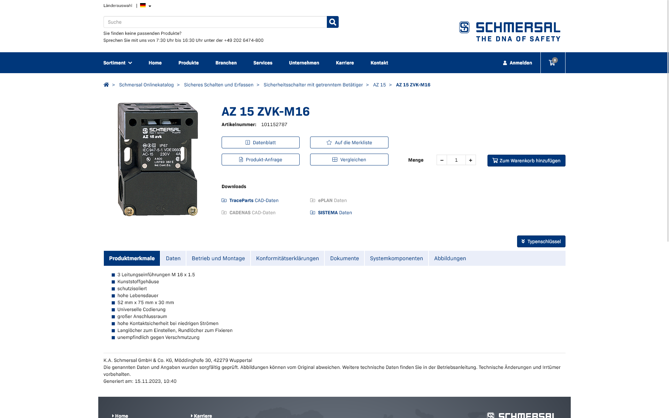Go to Sicheres Schalten und Erfassen breadcrumb
The width and height of the screenshot is (669, 418).
tap(218, 85)
